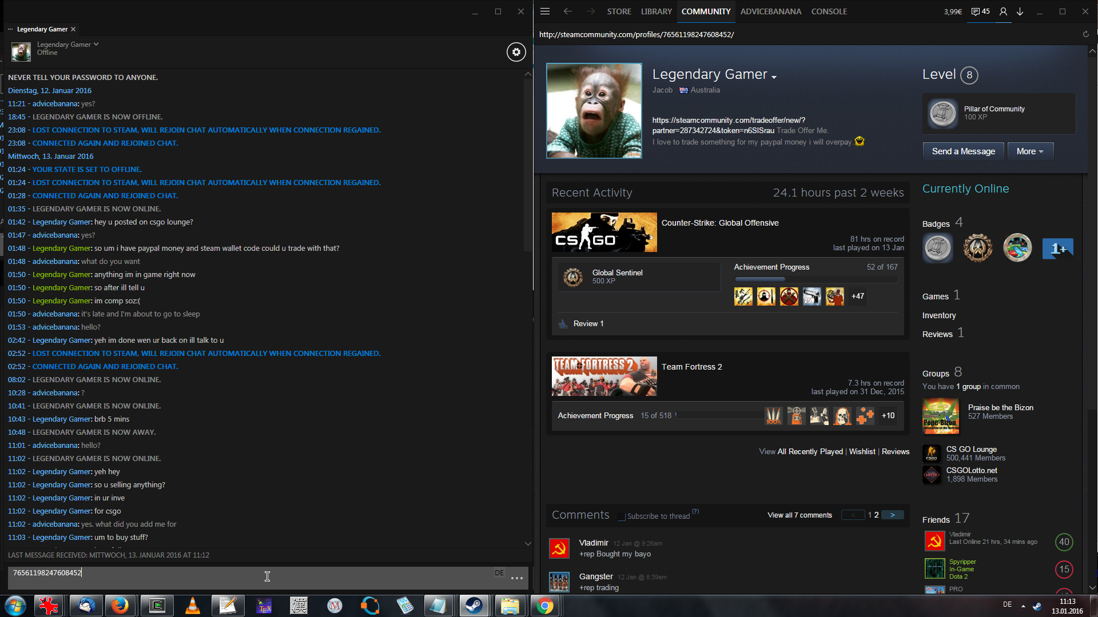This screenshot has height=617, width=1098.
Task: Open the LIBRARY menu
Action: pyautogui.click(x=656, y=11)
